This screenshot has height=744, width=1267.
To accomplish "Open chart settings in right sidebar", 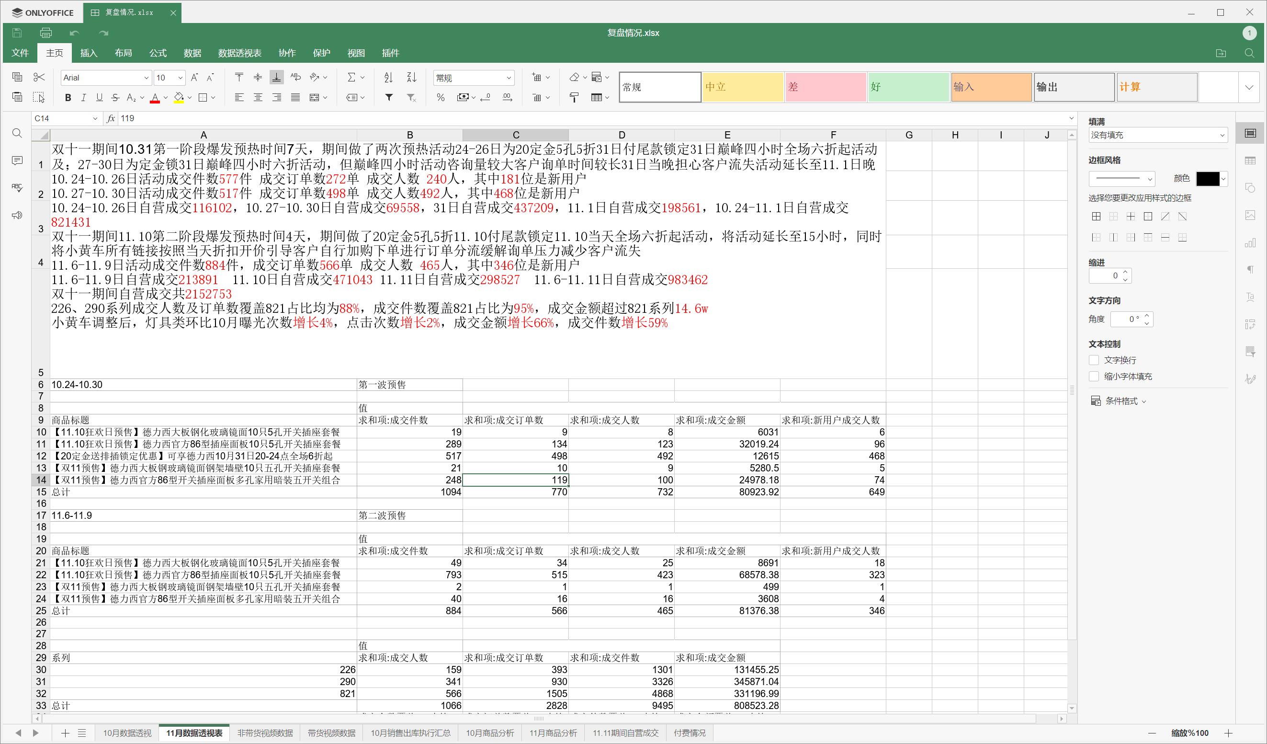I will click(1251, 243).
